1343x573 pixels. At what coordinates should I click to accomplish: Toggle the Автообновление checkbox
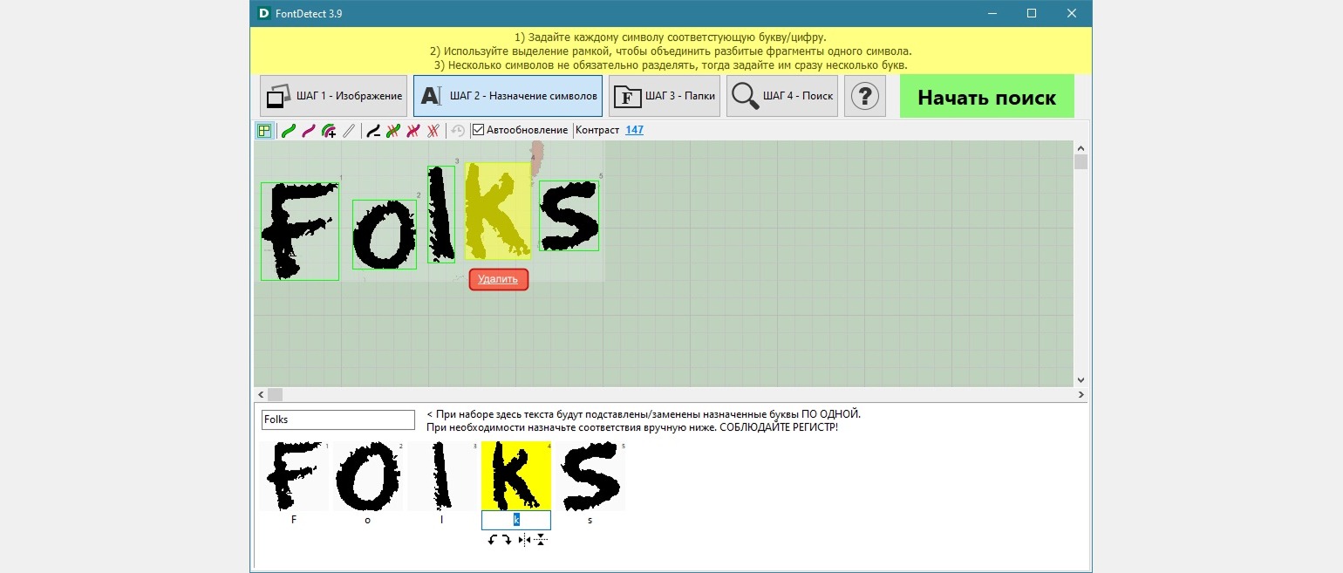(478, 130)
